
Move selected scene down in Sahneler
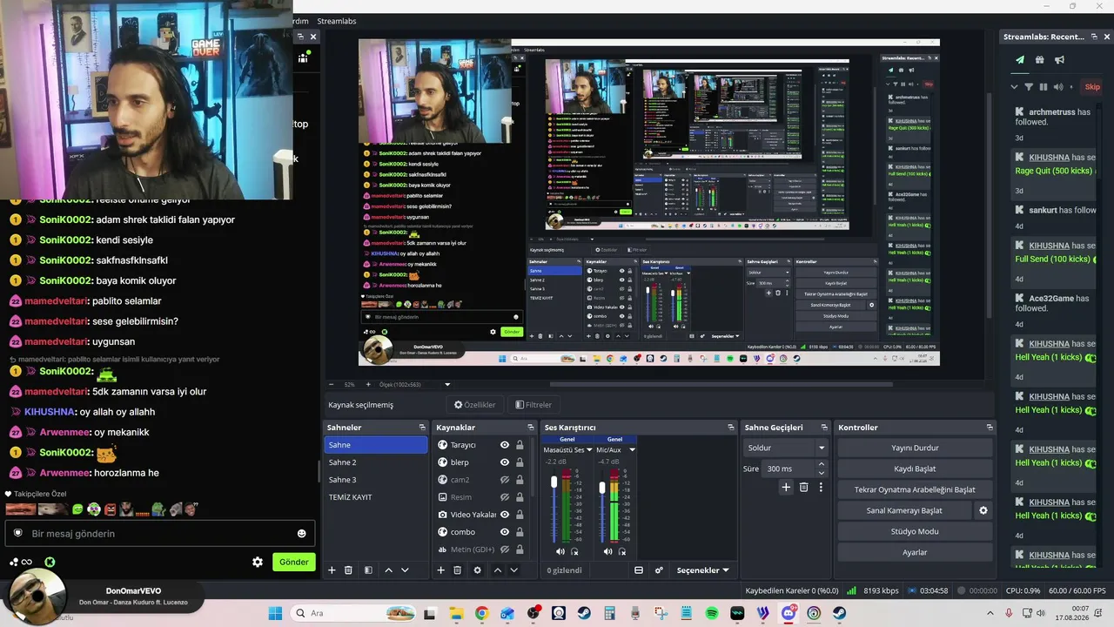pos(405,570)
